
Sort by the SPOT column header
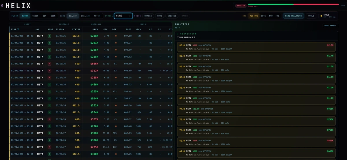[x=129, y=29]
